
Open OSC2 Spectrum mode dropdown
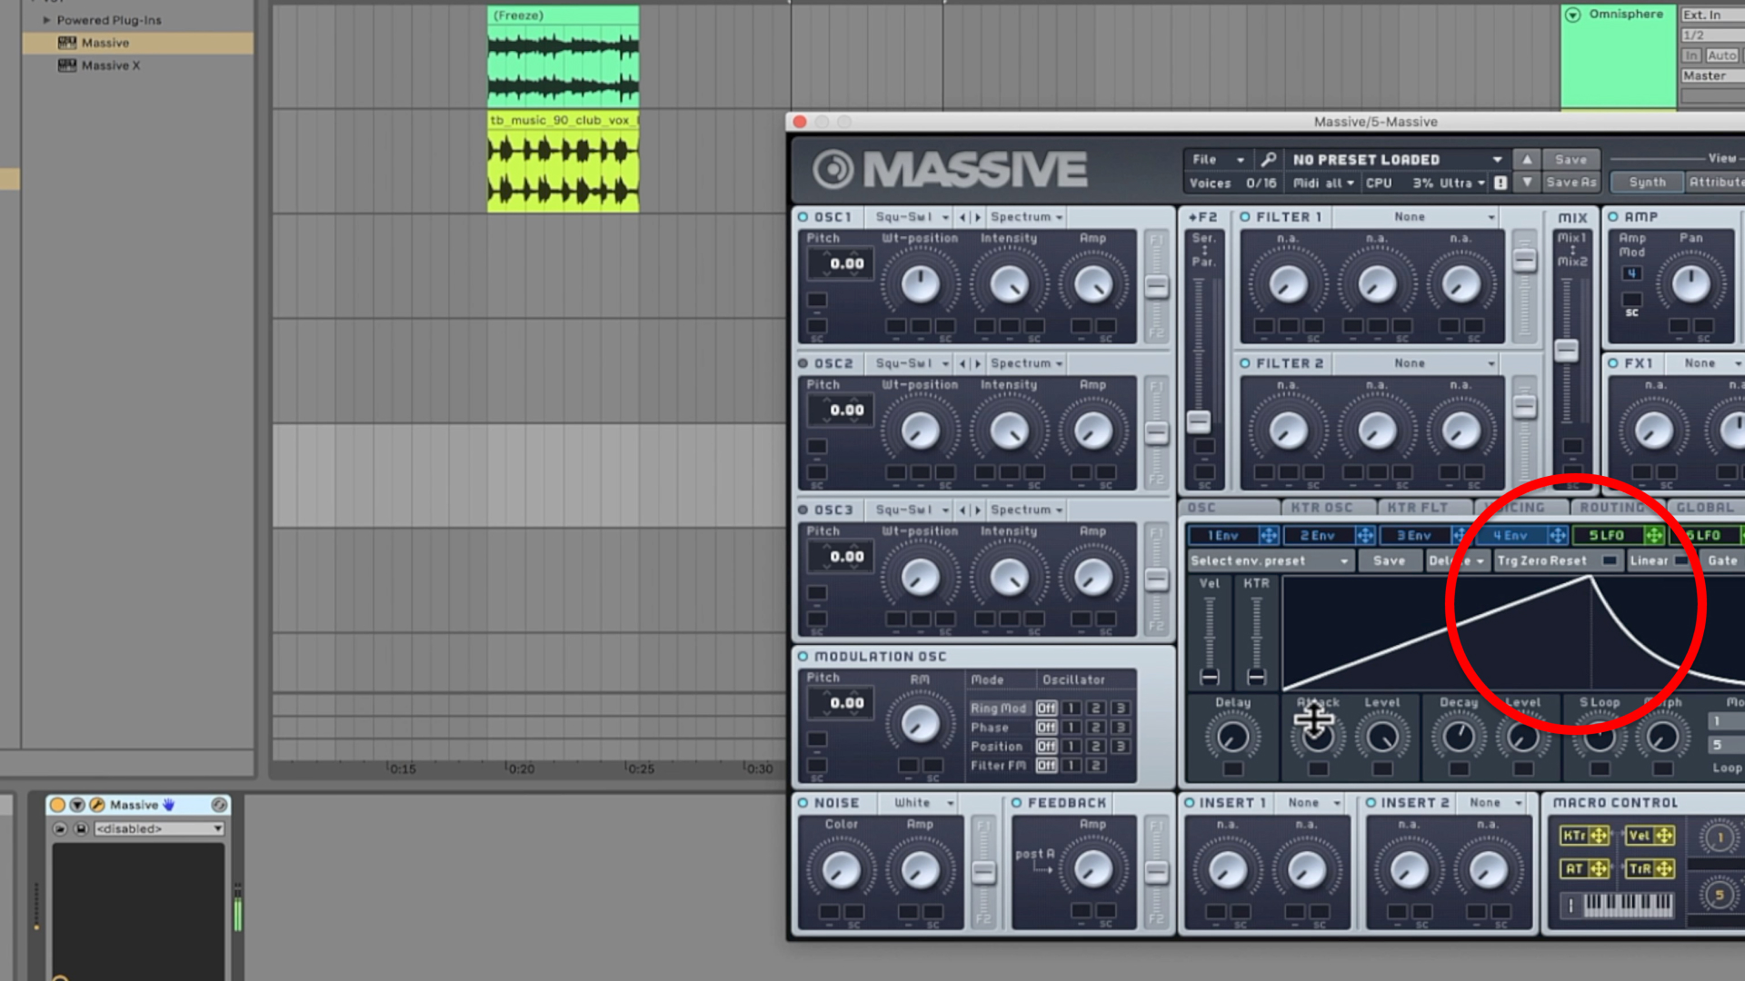[1026, 363]
